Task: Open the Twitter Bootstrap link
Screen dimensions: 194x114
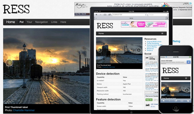Action: (x=153, y=43)
